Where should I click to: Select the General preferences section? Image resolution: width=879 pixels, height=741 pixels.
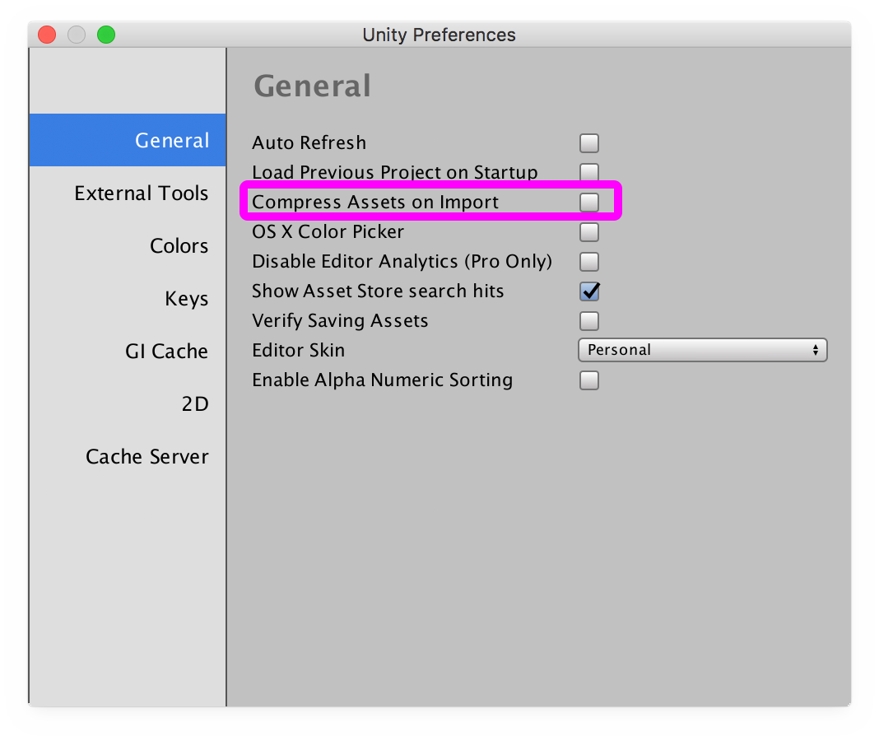[128, 140]
